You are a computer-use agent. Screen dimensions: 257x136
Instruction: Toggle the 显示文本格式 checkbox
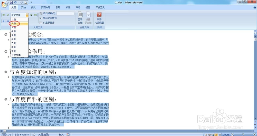(41, 18)
